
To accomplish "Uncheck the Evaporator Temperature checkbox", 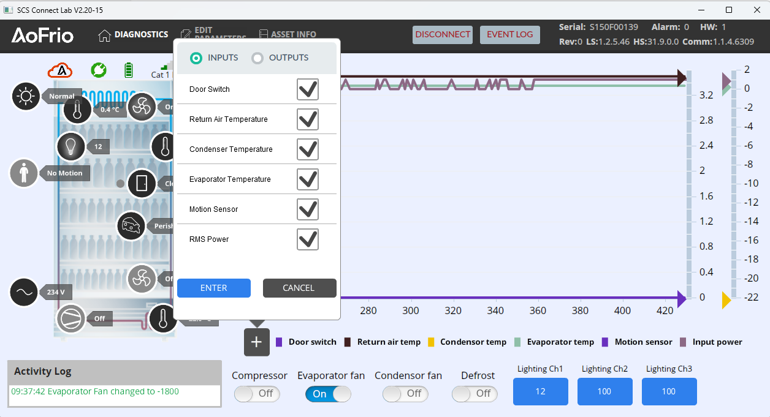I will [x=308, y=179].
